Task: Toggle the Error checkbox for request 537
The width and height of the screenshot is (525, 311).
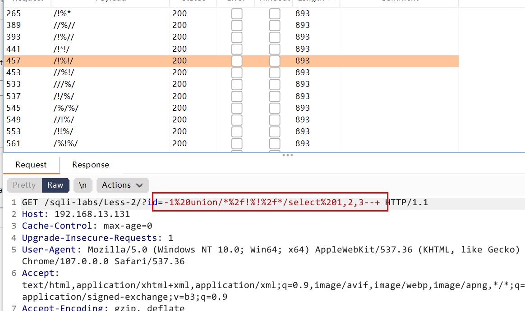Action: click(237, 96)
